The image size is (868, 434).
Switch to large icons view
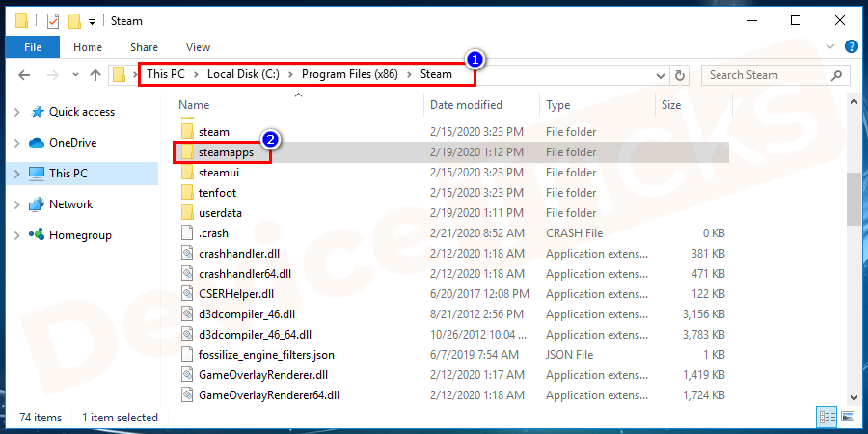(x=848, y=417)
